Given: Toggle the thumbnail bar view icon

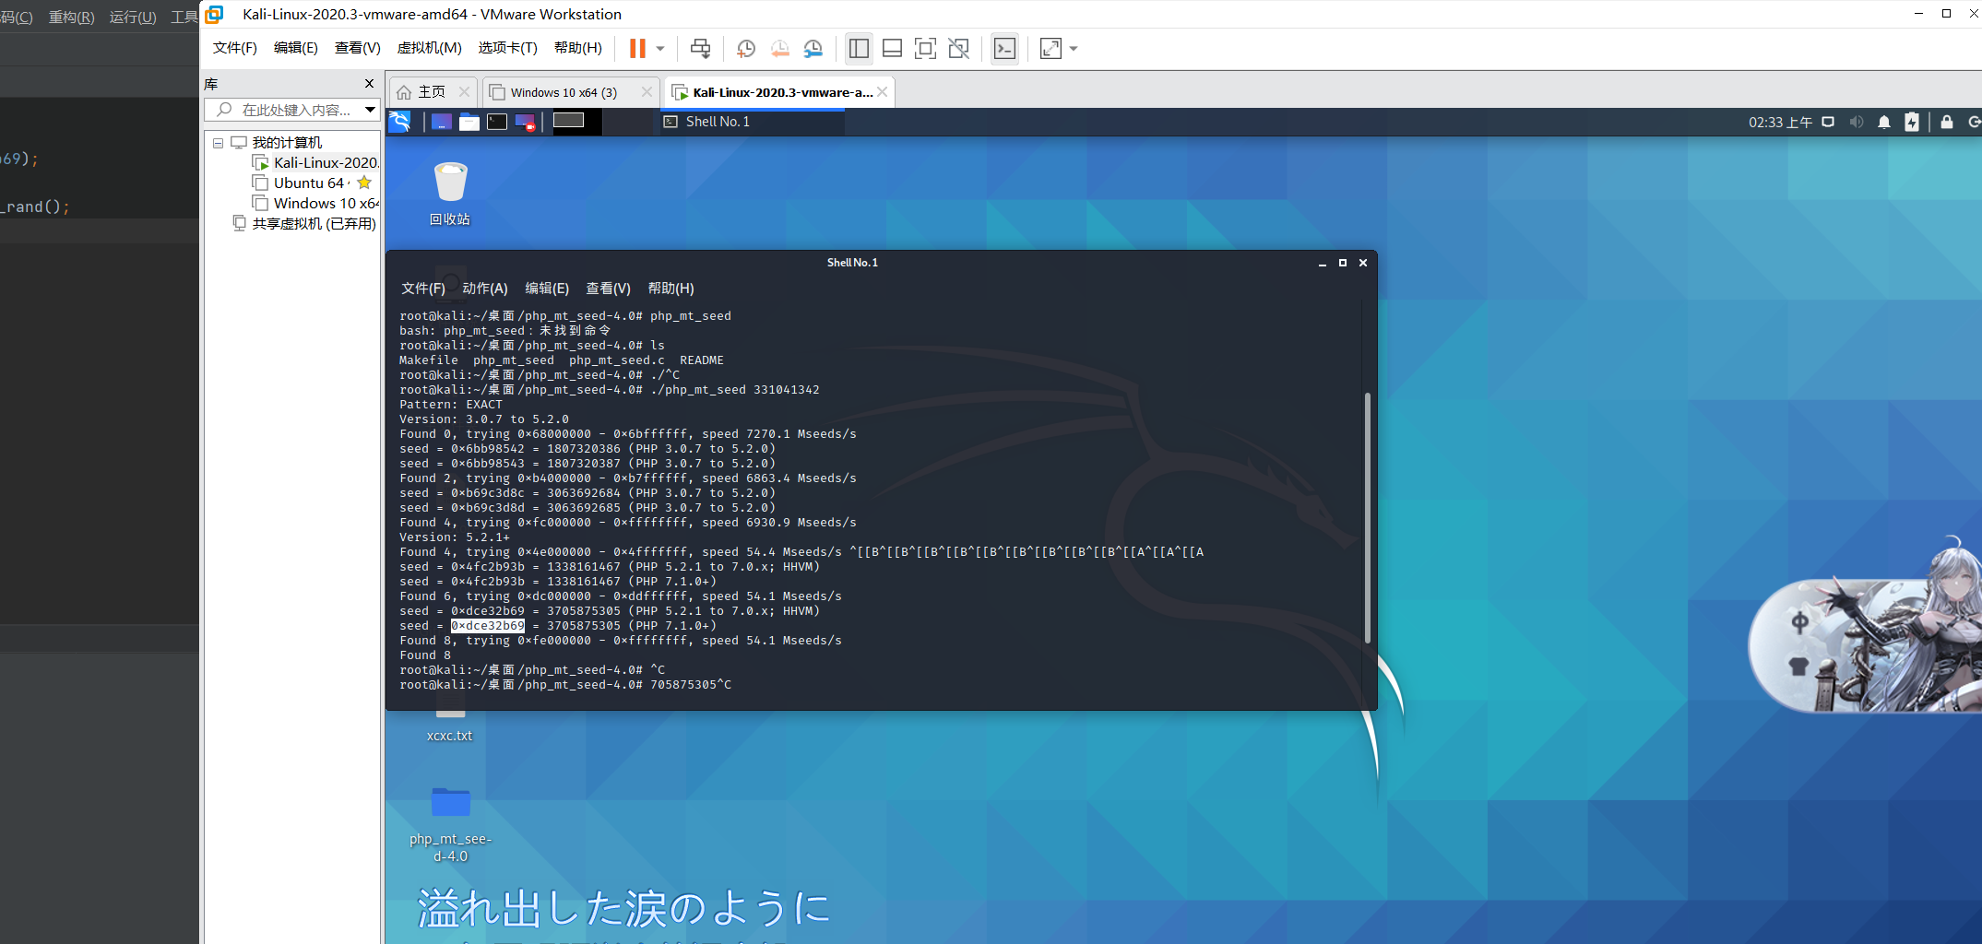Looking at the screenshot, I should coord(892,48).
